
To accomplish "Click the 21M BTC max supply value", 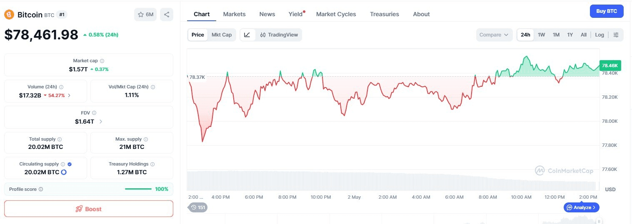I will coord(132,147).
